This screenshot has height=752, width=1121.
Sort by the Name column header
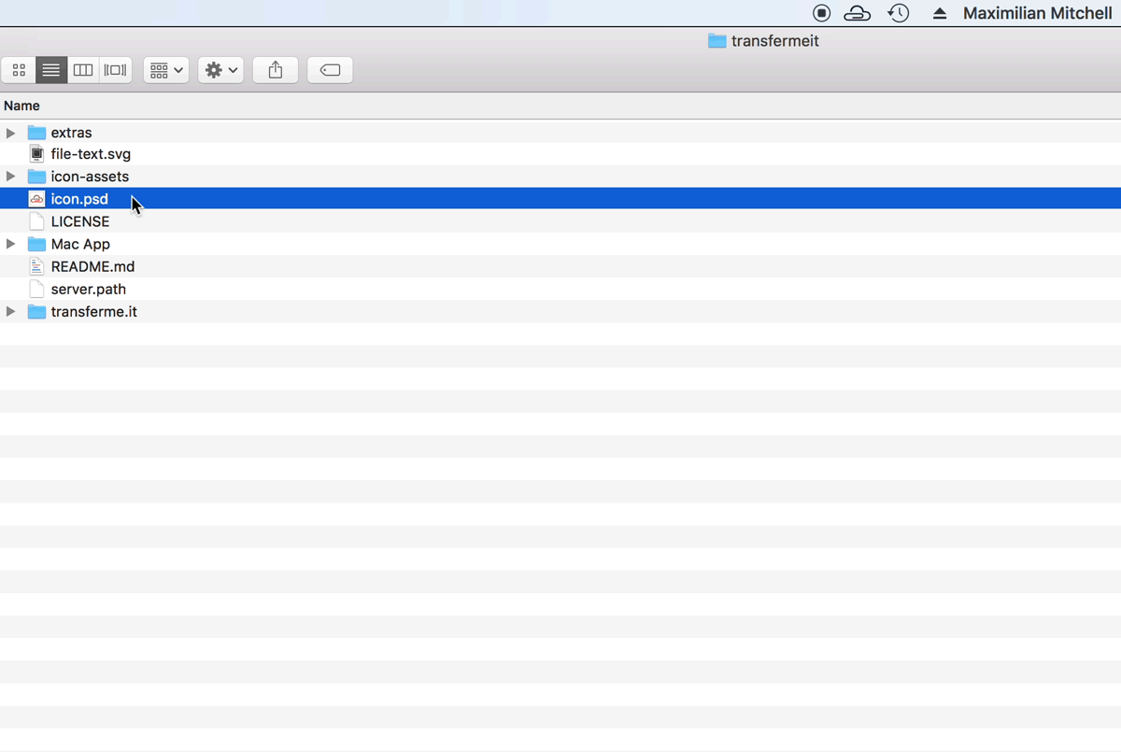tap(21, 106)
